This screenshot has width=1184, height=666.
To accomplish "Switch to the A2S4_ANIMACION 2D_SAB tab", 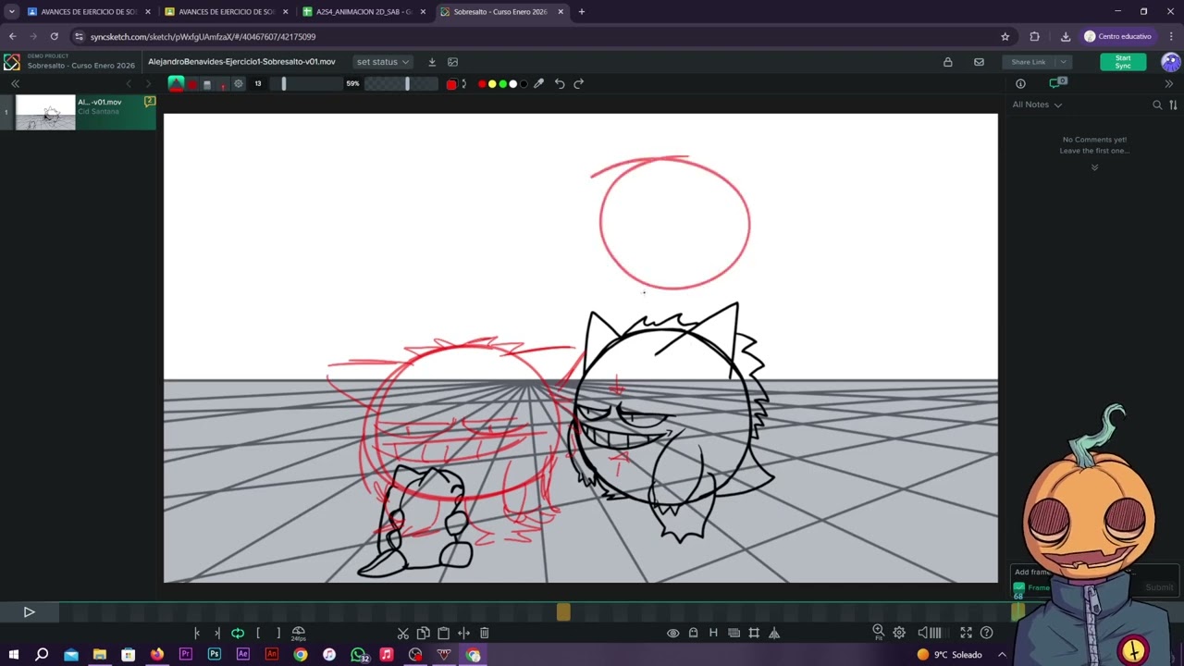I will (364, 12).
